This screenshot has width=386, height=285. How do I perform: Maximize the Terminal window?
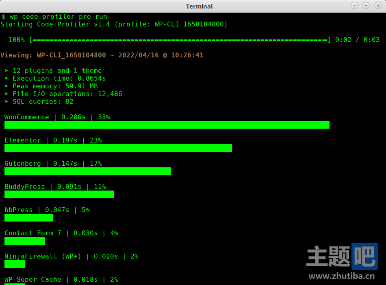366,5
